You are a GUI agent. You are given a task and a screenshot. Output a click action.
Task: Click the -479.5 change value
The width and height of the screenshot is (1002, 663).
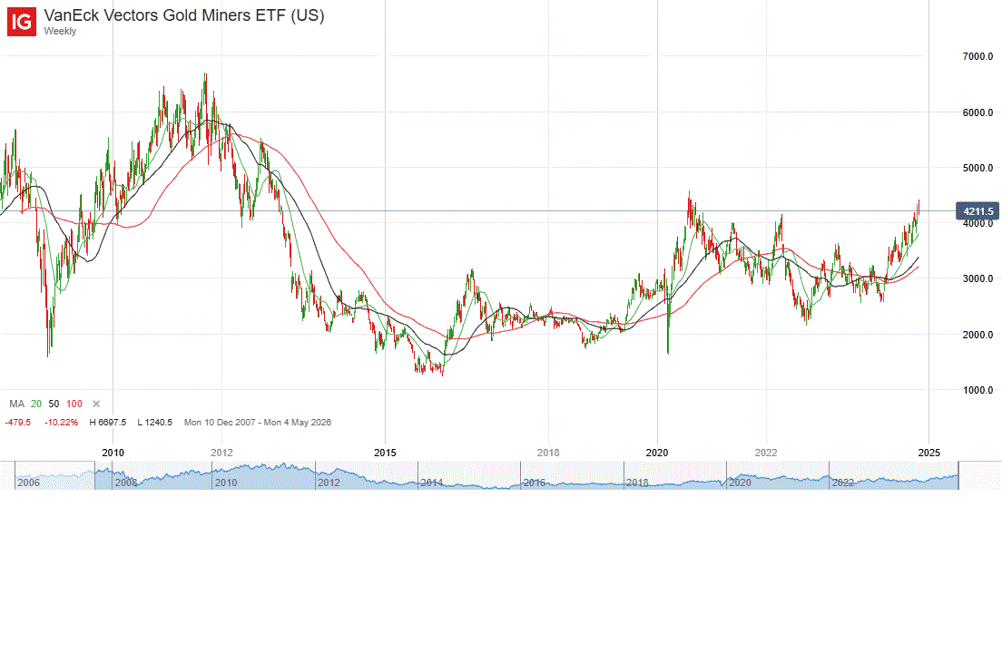pos(18,423)
